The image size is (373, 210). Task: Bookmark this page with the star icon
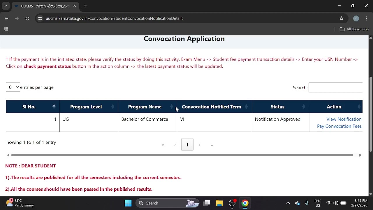pyautogui.click(x=342, y=18)
